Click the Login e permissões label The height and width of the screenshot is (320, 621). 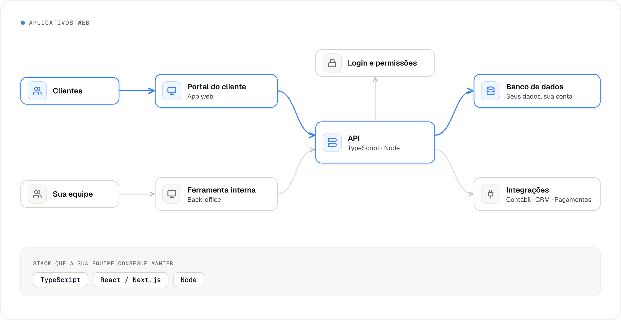(382, 63)
